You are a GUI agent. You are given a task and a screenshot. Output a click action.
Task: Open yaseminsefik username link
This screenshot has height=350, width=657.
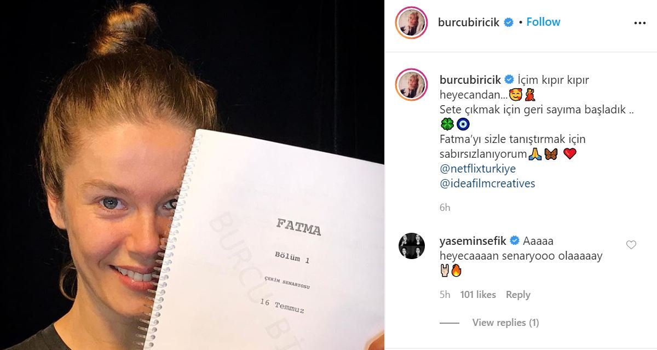[x=474, y=241]
